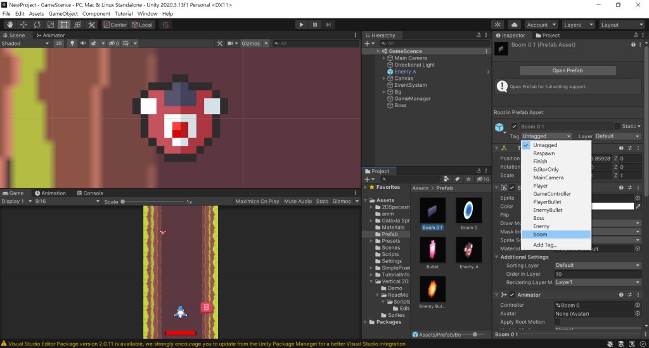This screenshot has width=649, height=348.
Task: Select the Rotate tool
Action: point(37,25)
